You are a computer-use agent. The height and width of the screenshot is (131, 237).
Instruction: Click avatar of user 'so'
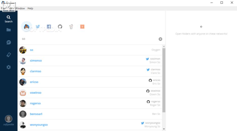[x=23, y=50]
